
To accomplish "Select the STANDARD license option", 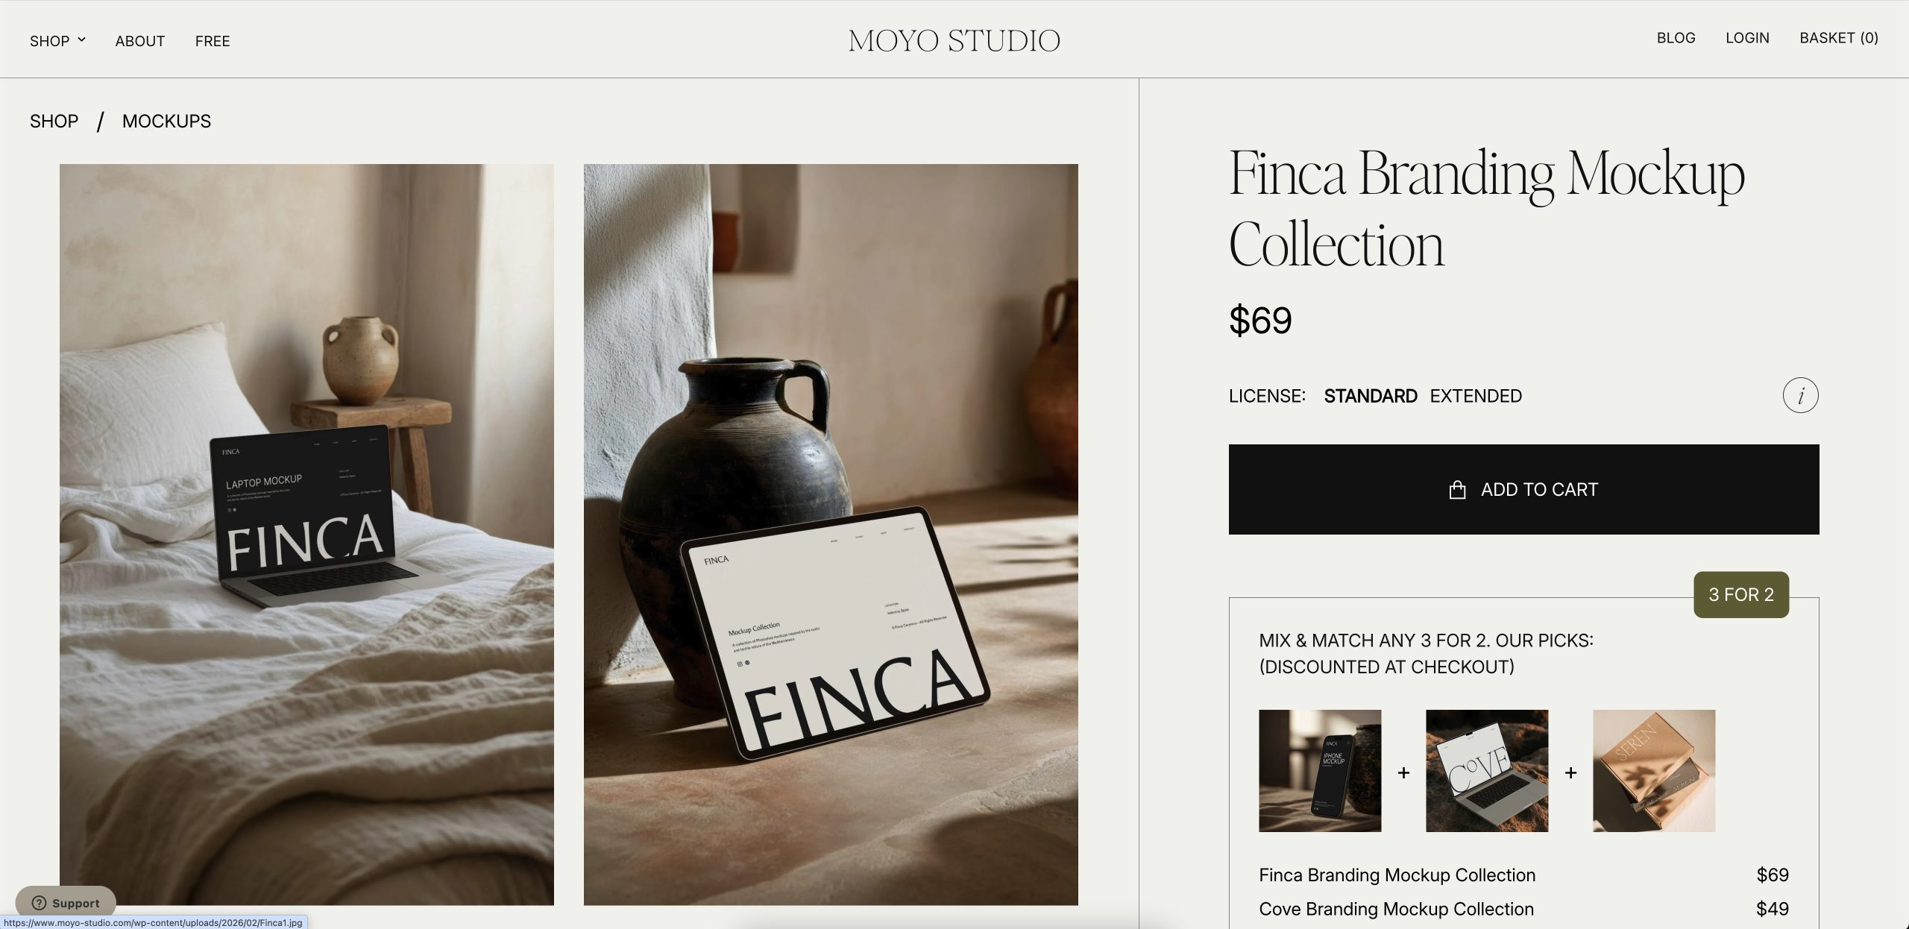I will pos(1371,396).
